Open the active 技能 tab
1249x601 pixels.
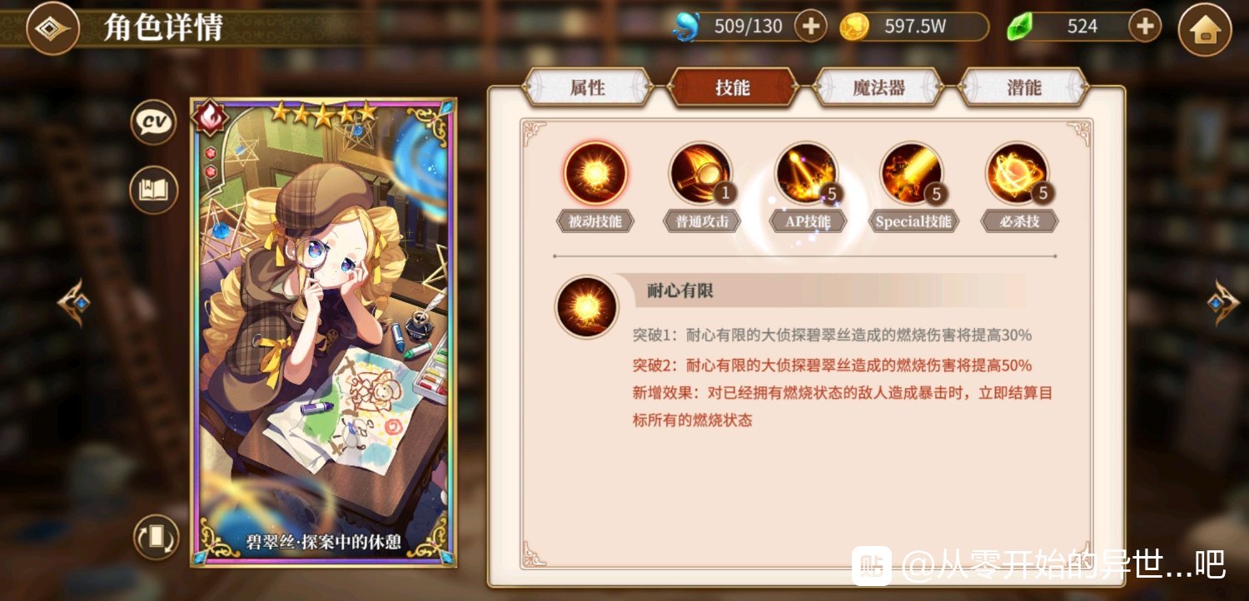pos(733,87)
